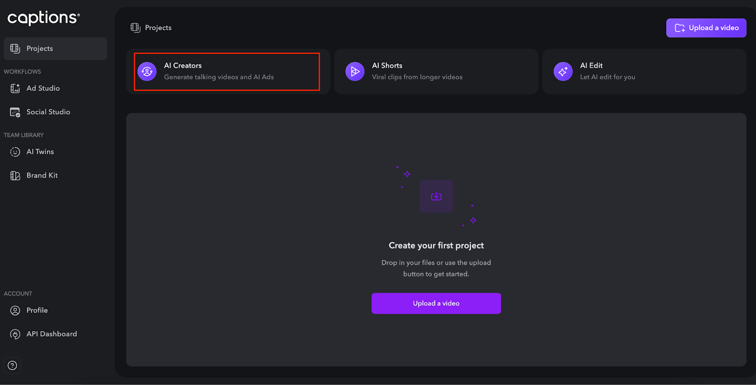Click the ACCOUNT section label
The image size is (756, 385).
coord(18,293)
